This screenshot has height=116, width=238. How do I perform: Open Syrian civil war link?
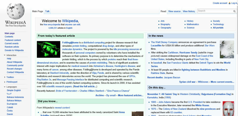pyautogui.click(x=187, y=82)
